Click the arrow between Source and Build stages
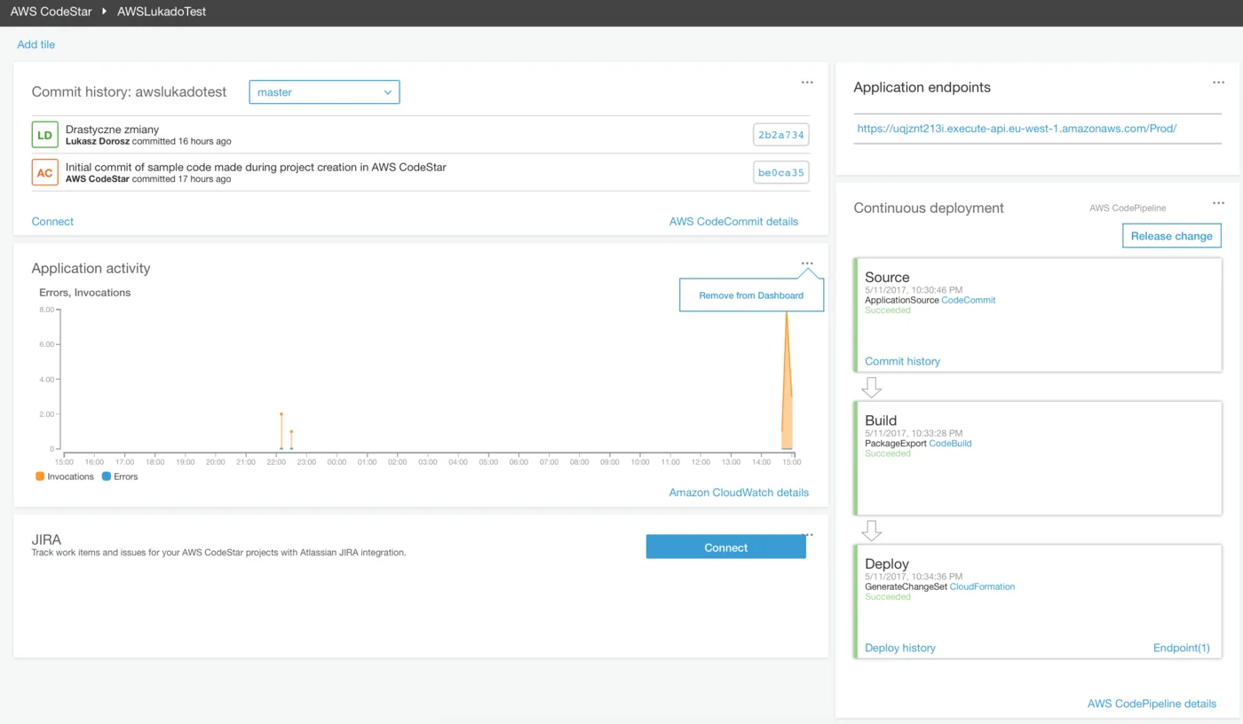 pos(872,387)
